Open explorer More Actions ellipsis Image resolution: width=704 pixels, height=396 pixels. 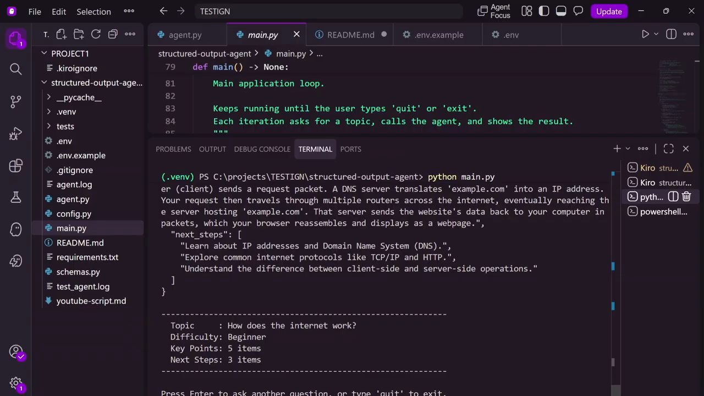point(130,34)
